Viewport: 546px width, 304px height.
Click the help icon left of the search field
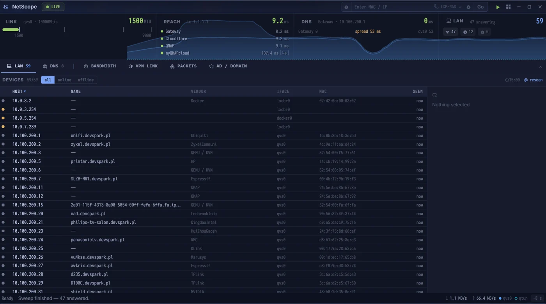(346, 7)
